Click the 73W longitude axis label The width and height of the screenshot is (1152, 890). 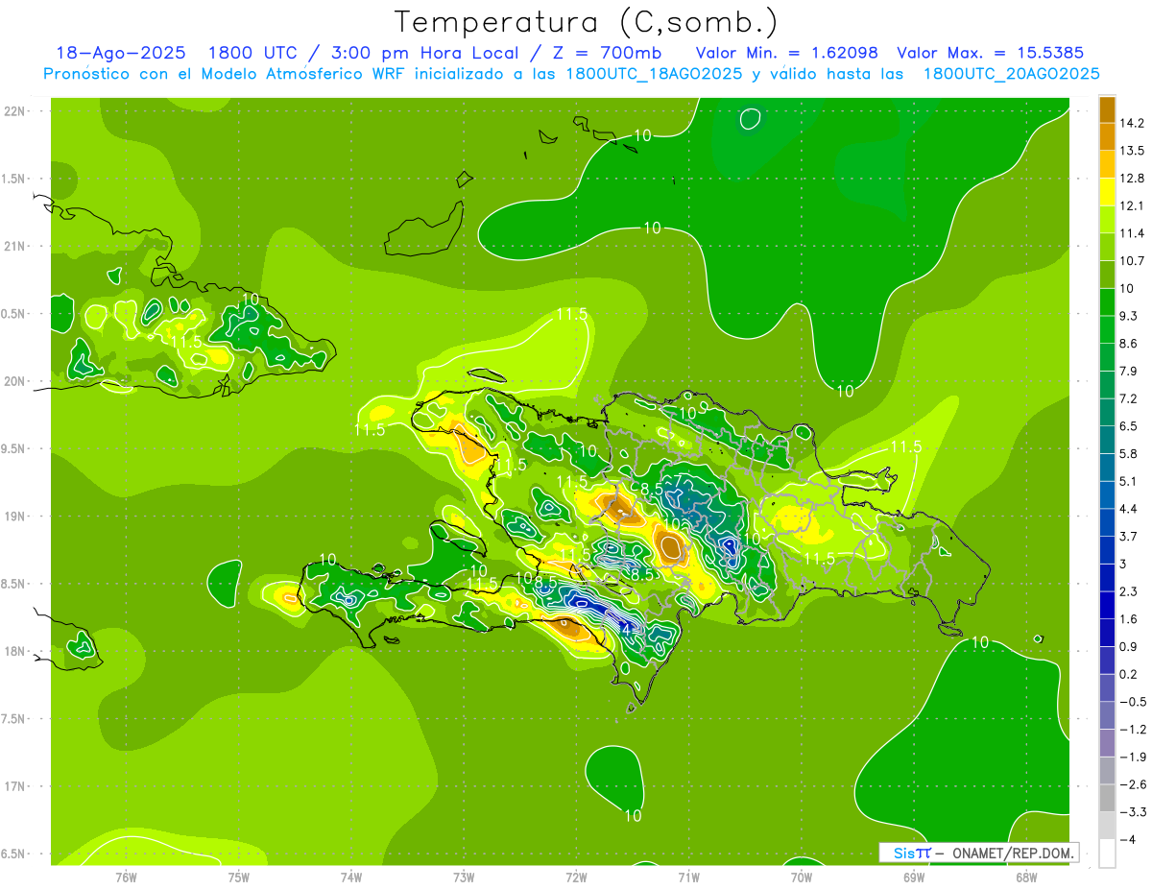point(464,877)
